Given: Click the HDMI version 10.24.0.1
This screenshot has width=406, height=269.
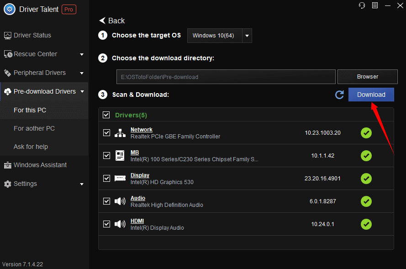Looking at the screenshot, I should click(x=322, y=224).
